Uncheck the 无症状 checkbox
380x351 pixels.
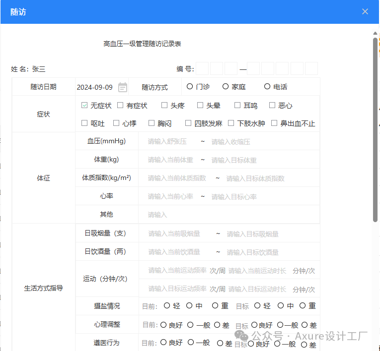tap(84, 105)
